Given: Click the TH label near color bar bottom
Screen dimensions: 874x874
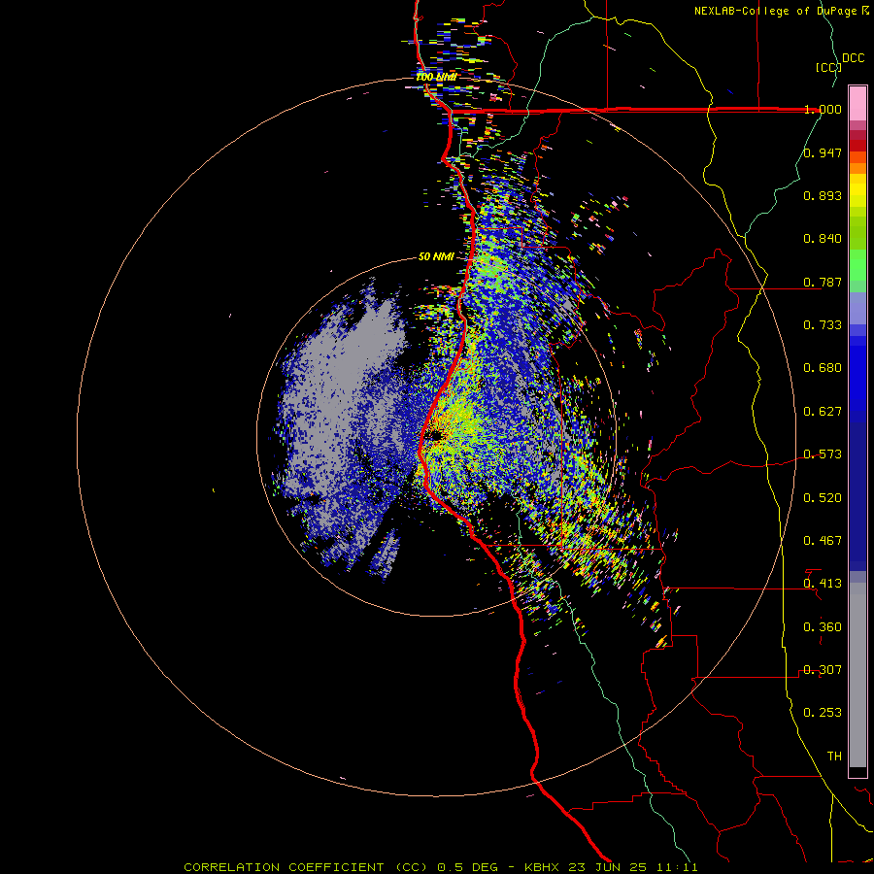Looking at the screenshot, I should point(834,756).
